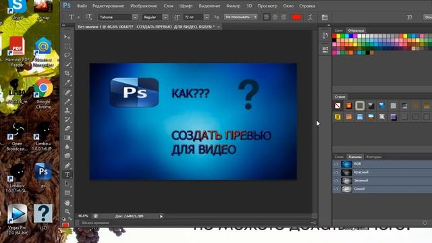This screenshot has width=432, height=243.
Task: Open the Properties panel icon
Action: tap(325, 49)
